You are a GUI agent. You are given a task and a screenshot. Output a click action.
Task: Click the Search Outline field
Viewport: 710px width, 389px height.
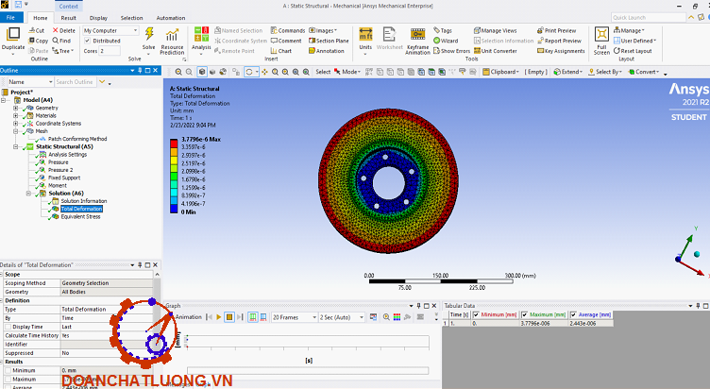click(76, 82)
